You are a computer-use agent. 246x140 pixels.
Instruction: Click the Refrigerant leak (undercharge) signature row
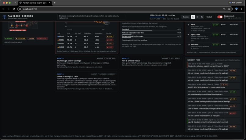tap(152, 36)
